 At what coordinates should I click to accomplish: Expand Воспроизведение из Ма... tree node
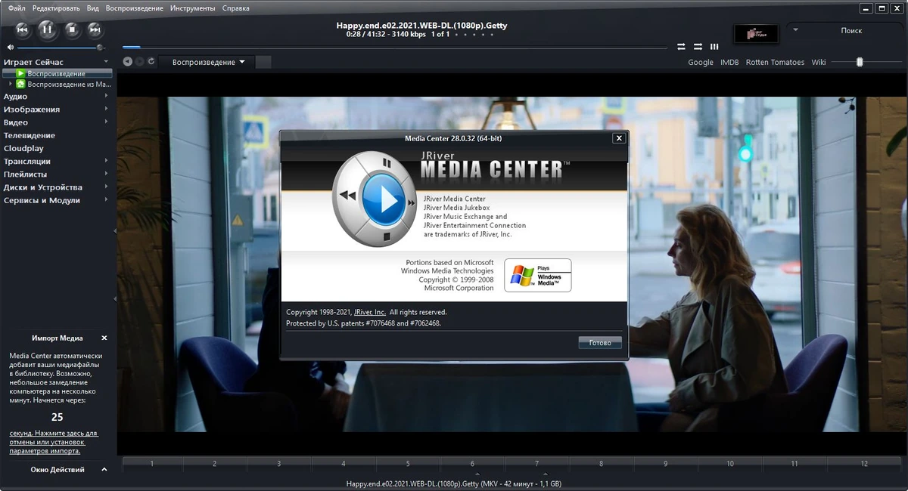coord(10,84)
